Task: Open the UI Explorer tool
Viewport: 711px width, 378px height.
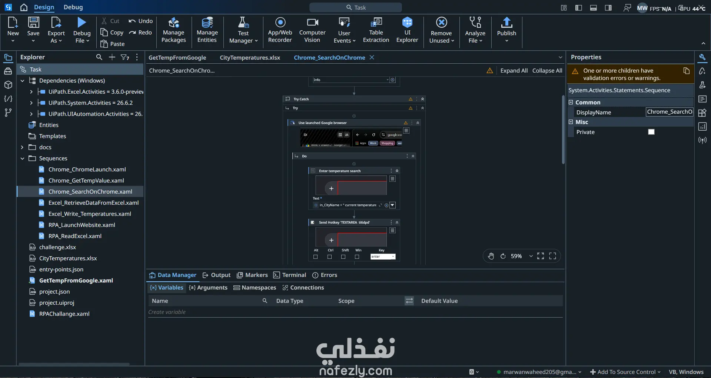Action: 407,30
